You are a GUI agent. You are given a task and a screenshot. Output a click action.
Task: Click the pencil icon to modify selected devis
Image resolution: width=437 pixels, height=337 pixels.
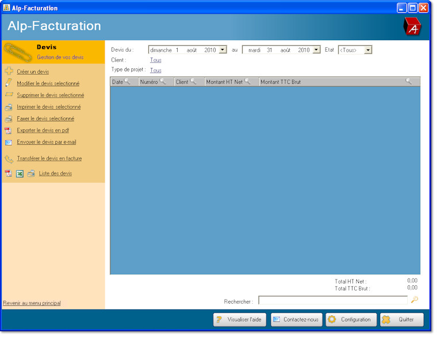[9, 83]
